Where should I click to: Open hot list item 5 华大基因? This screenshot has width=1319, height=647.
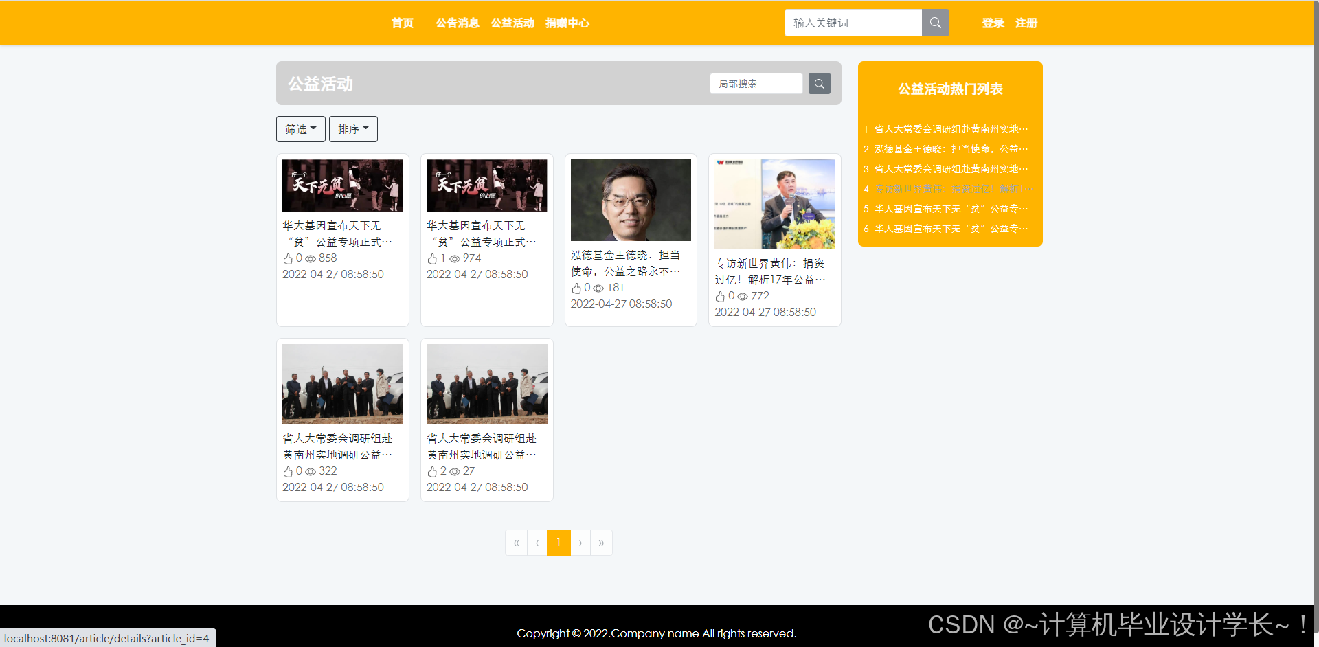click(x=951, y=209)
